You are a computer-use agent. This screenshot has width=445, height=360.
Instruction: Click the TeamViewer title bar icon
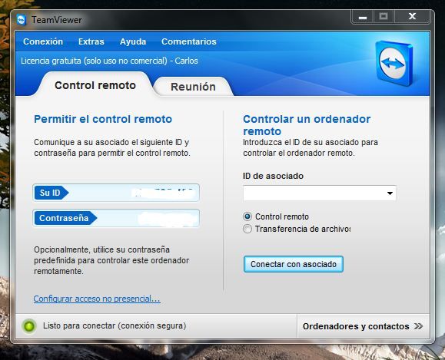22,20
